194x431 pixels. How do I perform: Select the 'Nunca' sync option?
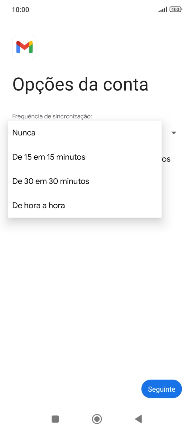tap(24, 132)
